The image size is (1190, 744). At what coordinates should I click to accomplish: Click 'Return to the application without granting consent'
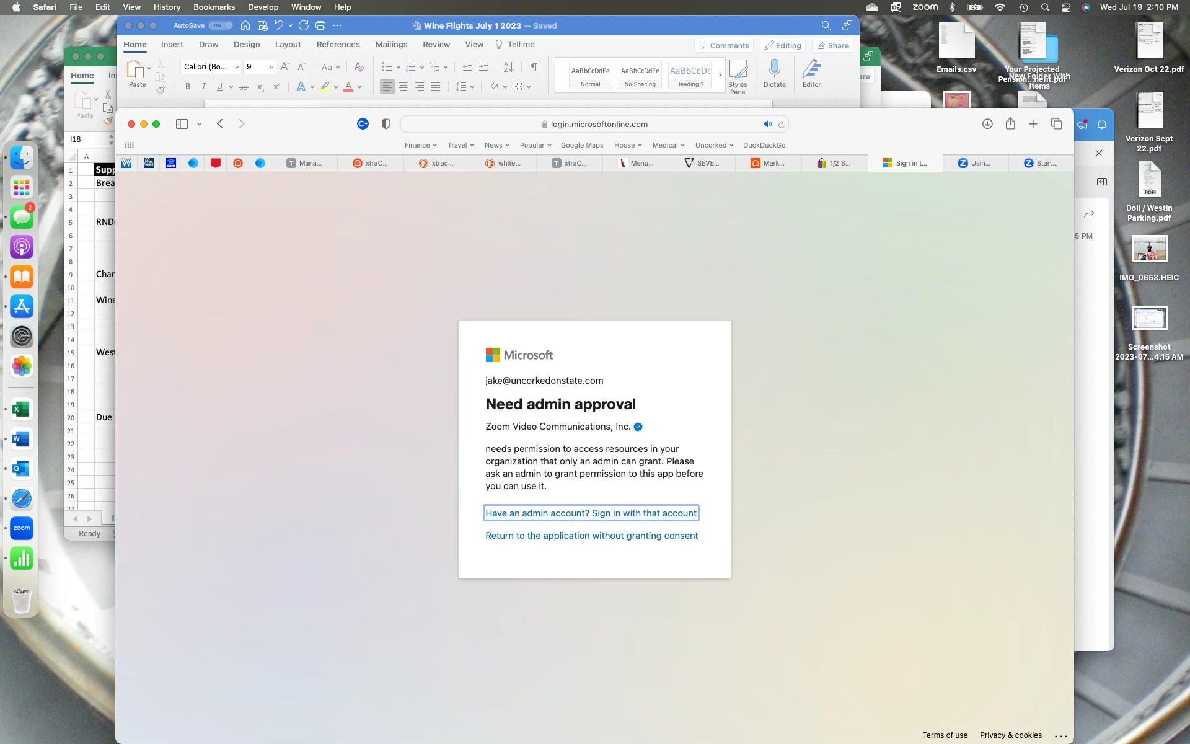591,536
